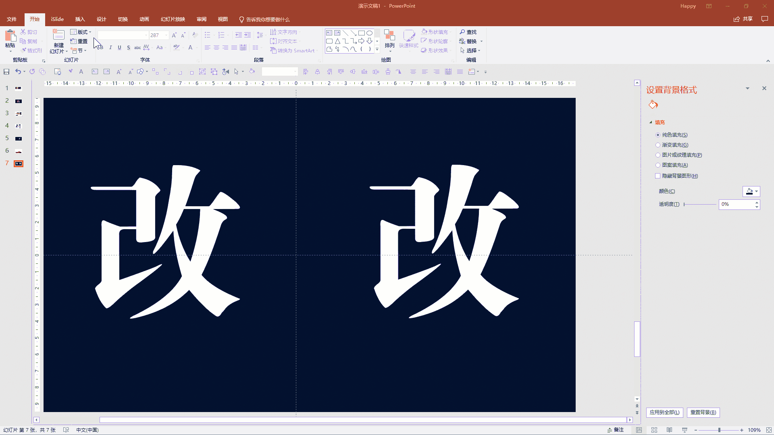Expand the Layout (版式) dropdown
Screen dimensions: 774x435
click(x=81, y=32)
